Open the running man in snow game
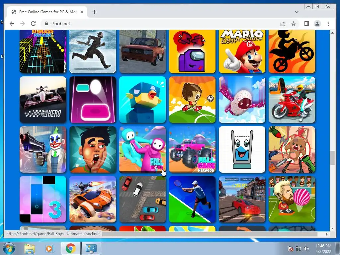This screenshot has width=340, height=255. point(93,51)
